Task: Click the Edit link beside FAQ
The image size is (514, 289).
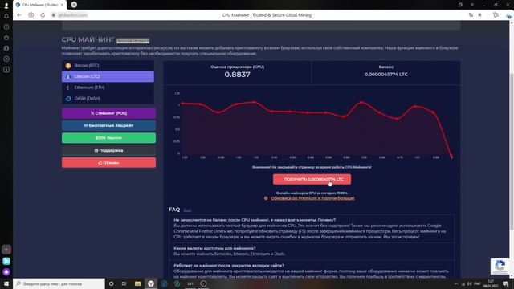Action: (x=187, y=210)
